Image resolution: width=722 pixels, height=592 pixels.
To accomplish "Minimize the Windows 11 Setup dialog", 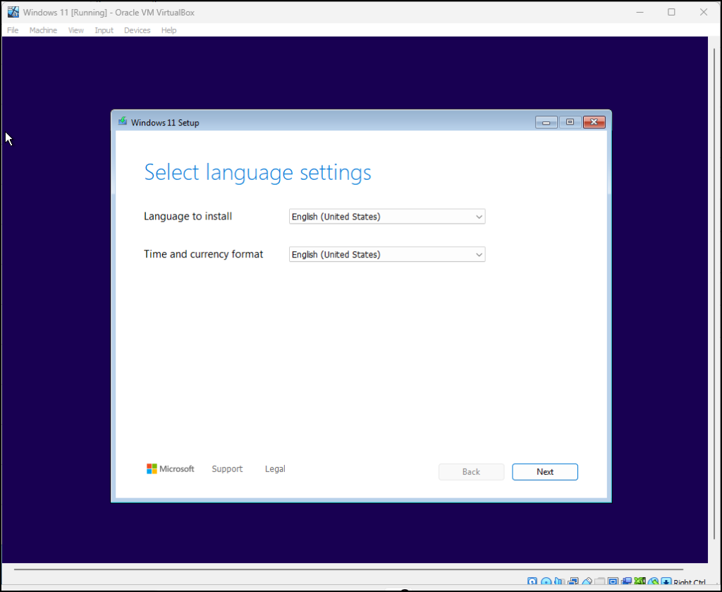I will coord(546,122).
